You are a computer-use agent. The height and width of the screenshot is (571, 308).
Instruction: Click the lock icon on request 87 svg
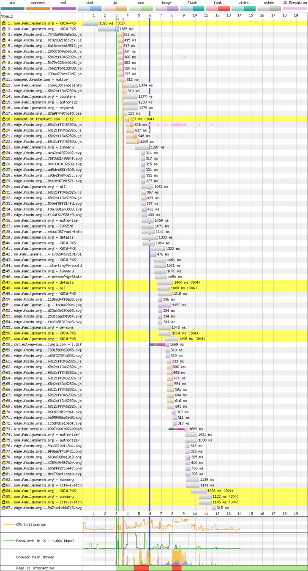pyautogui.click(x=4, y=508)
